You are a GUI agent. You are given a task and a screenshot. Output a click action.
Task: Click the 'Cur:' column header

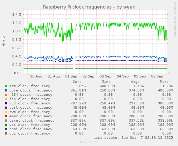point(77,82)
